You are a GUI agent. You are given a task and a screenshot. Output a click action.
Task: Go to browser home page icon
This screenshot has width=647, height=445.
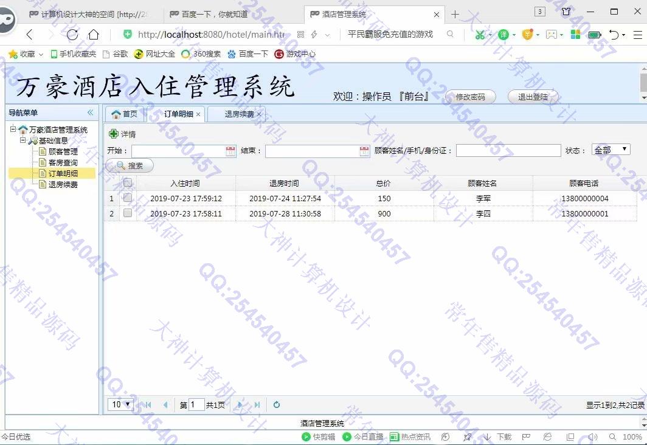click(x=94, y=35)
